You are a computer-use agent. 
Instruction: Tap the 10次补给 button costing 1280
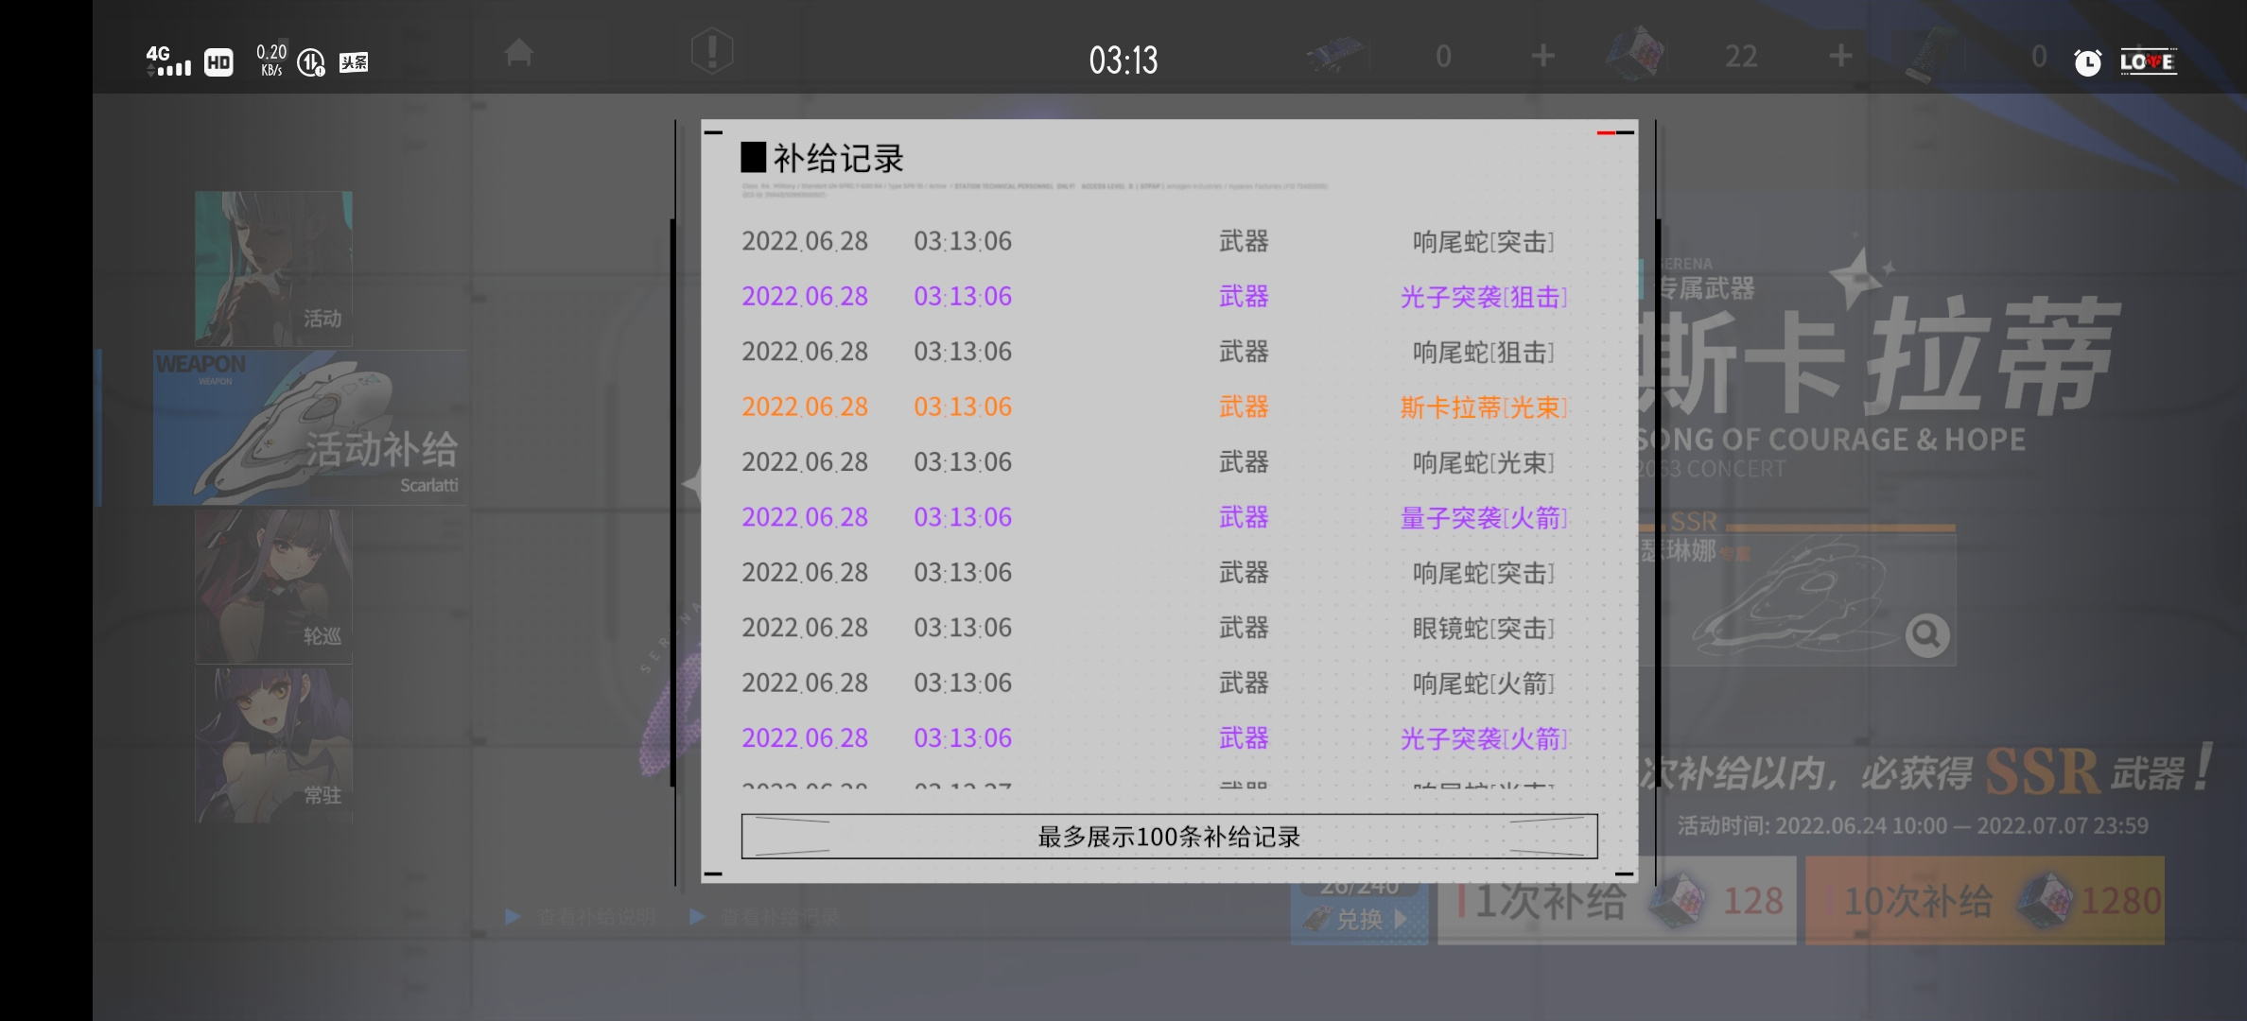pos(1984,901)
